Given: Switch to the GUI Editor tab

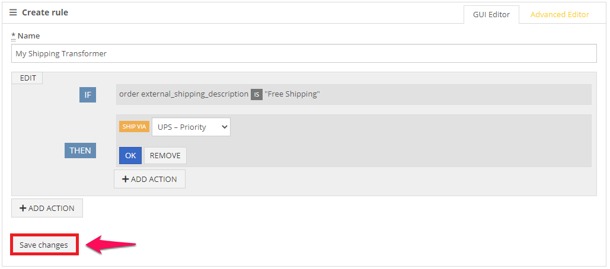Looking at the screenshot, I should point(491,14).
